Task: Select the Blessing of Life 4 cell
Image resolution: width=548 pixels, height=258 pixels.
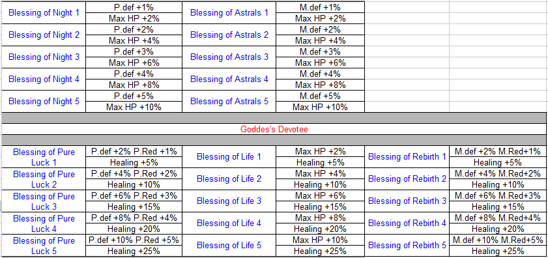Action: pos(229,223)
